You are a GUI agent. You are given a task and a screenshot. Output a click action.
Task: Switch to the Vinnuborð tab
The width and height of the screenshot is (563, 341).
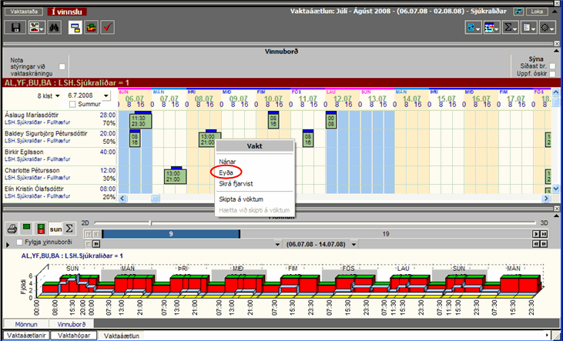coord(72,324)
